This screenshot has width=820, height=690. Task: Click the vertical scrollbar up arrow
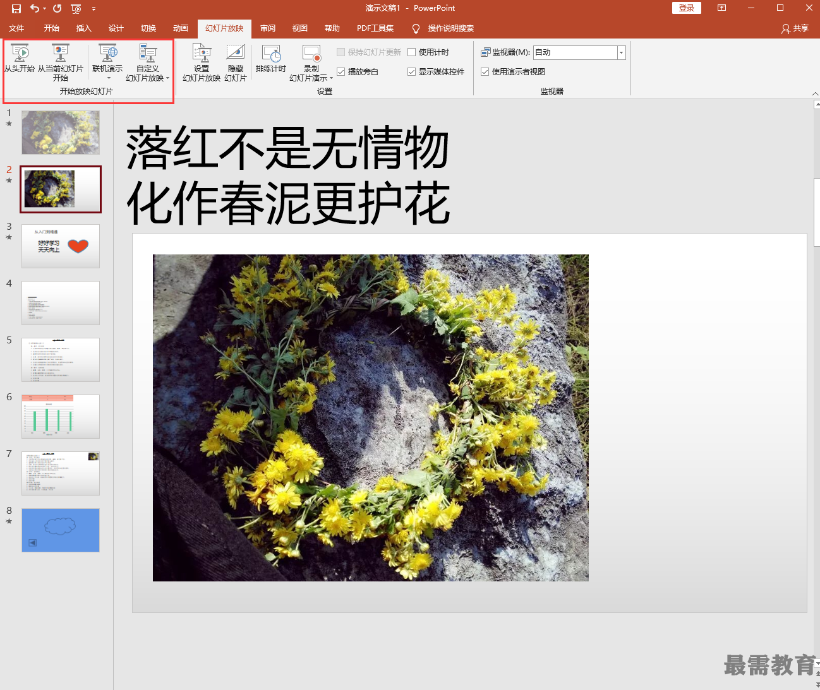pyautogui.click(x=817, y=105)
